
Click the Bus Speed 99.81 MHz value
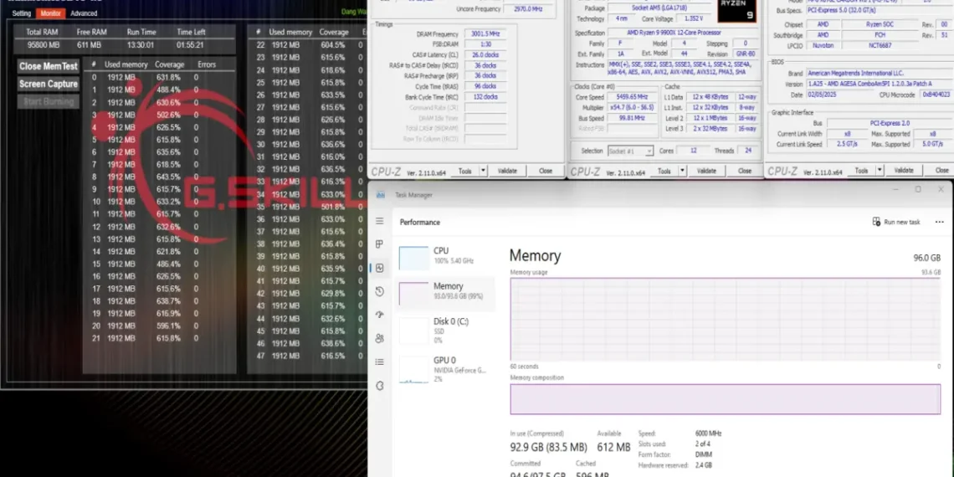coord(633,117)
